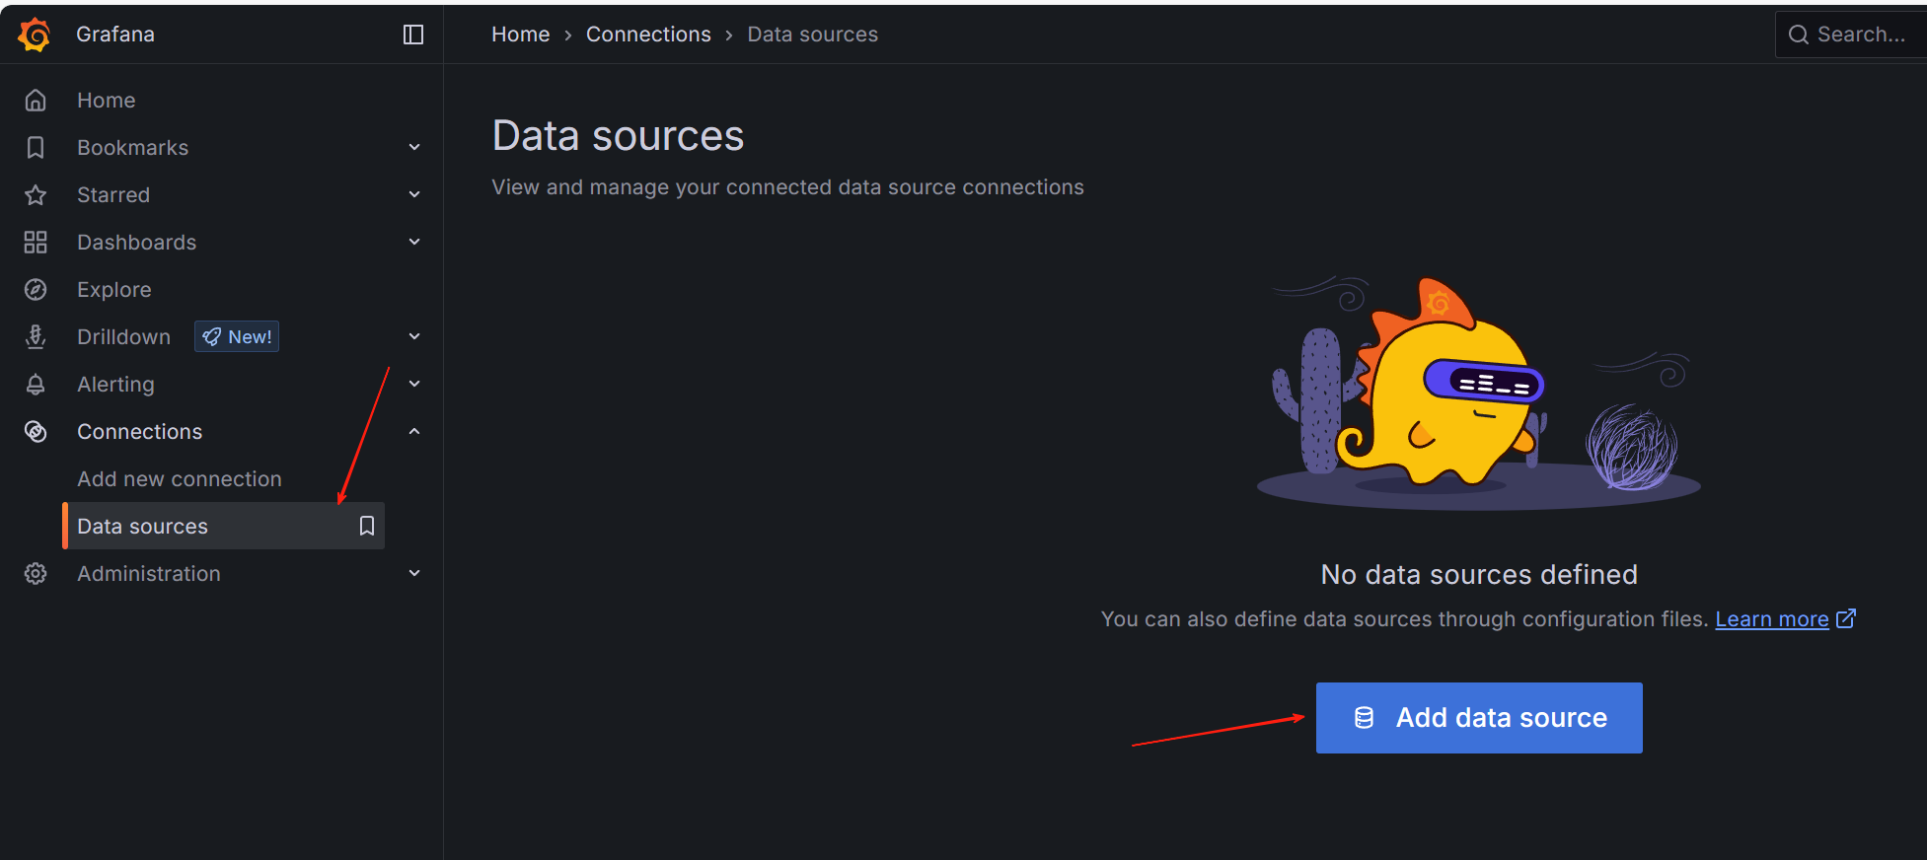Screen dimensions: 1927x860
Task: Open Alerting in the sidebar menu
Action: (x=116, y=385)
